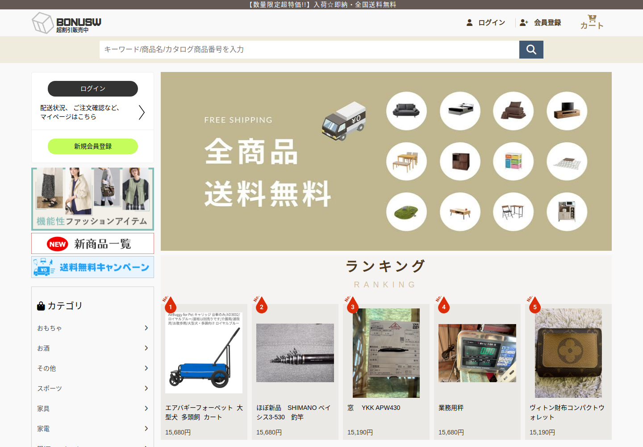Expand the お酒 category chevron
The height and width of the screenshot is (447, 643).
[x=146, y=348]
